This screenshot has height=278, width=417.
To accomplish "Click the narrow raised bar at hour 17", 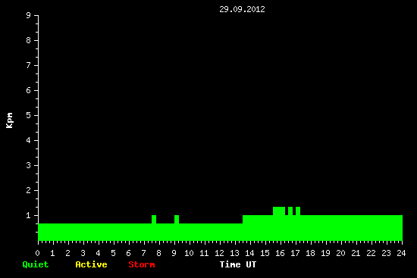I will 298,211.
